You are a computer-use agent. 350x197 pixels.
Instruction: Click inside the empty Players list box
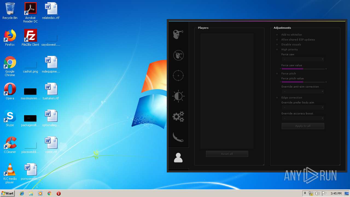tap(227, 91)
